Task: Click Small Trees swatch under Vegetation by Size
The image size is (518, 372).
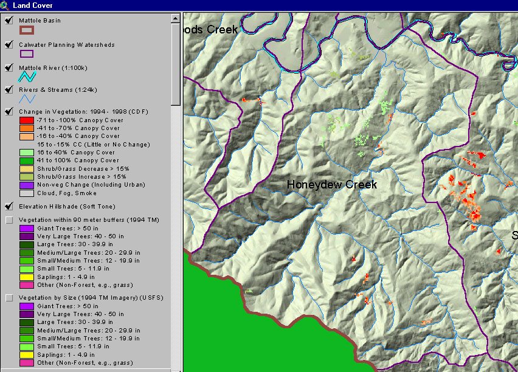Action: tap(26, 347)
